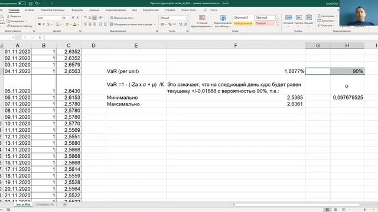Open the Формулы ribbon tab
Viewport: 378px width, 212px height.
(x=77, y=10)
